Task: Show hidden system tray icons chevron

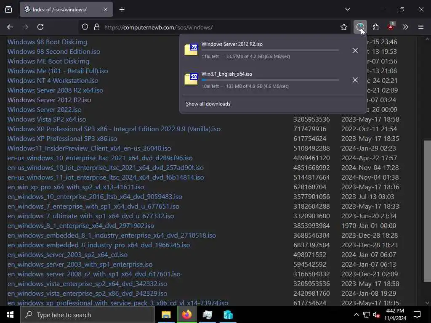Action: pos(356,315)
